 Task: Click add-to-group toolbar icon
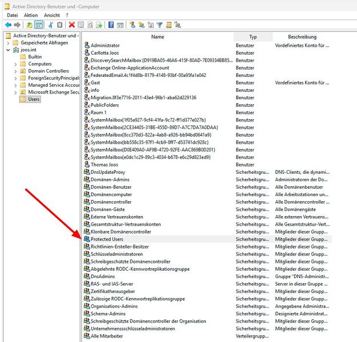pyautogui.click(x=178, y=25)
